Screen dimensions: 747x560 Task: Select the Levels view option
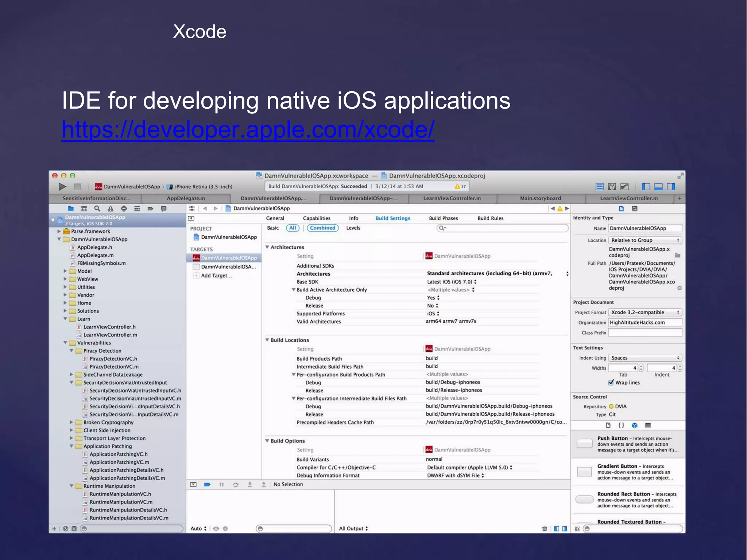click(353, 228)
